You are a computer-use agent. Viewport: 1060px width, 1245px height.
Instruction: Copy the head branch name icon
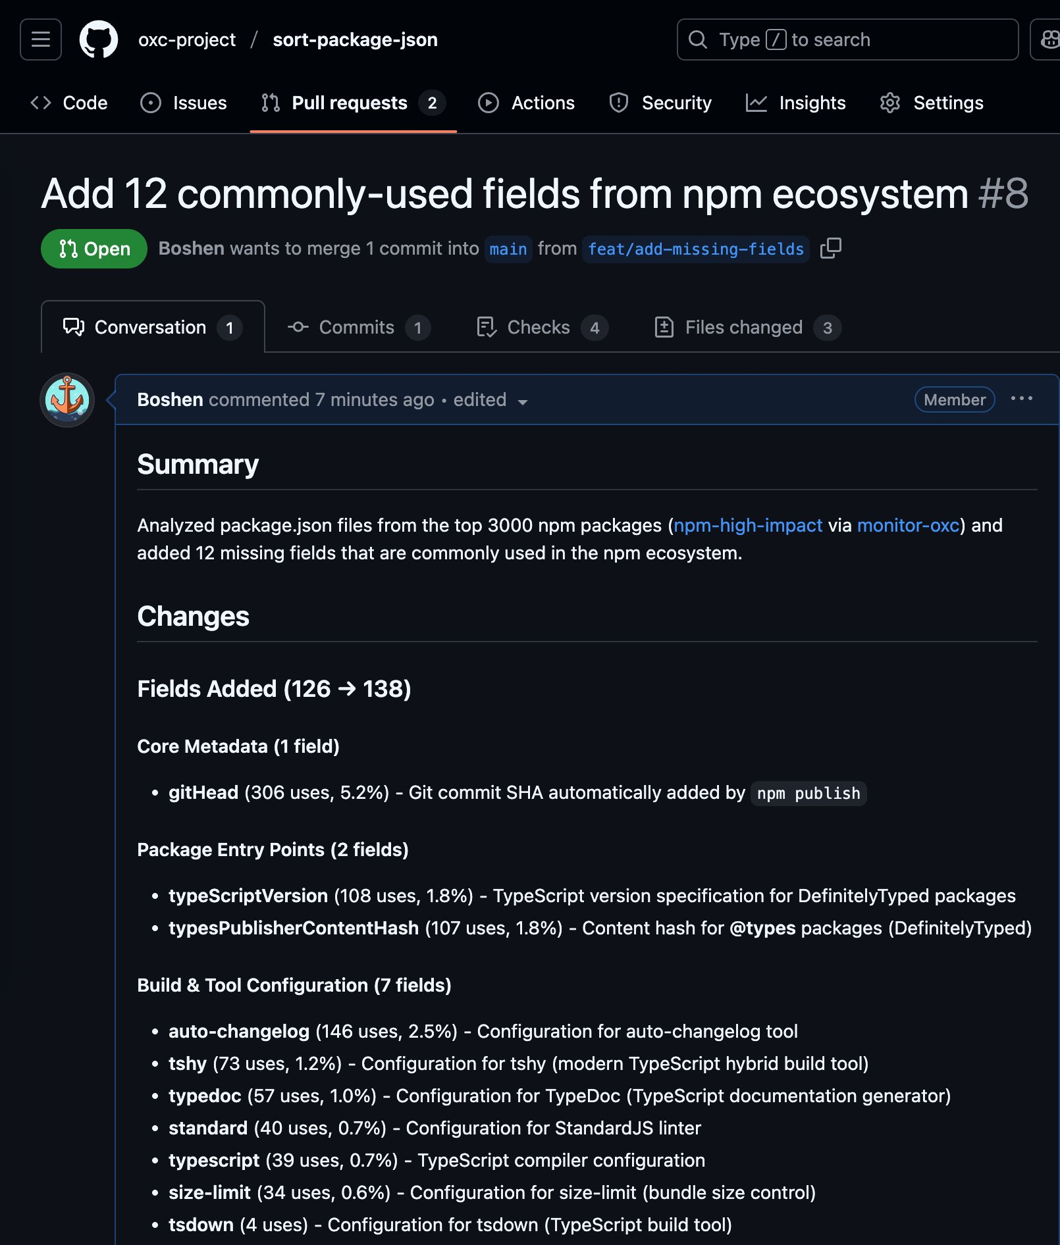pyautogui.click(x=831, y=249)
